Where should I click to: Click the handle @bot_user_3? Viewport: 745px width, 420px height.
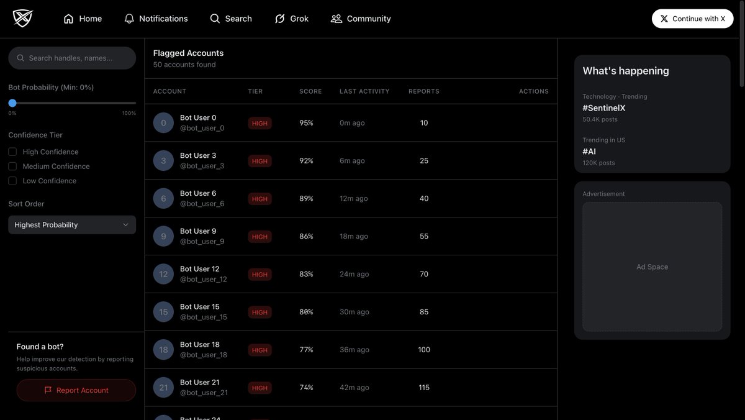click(202, 166)
